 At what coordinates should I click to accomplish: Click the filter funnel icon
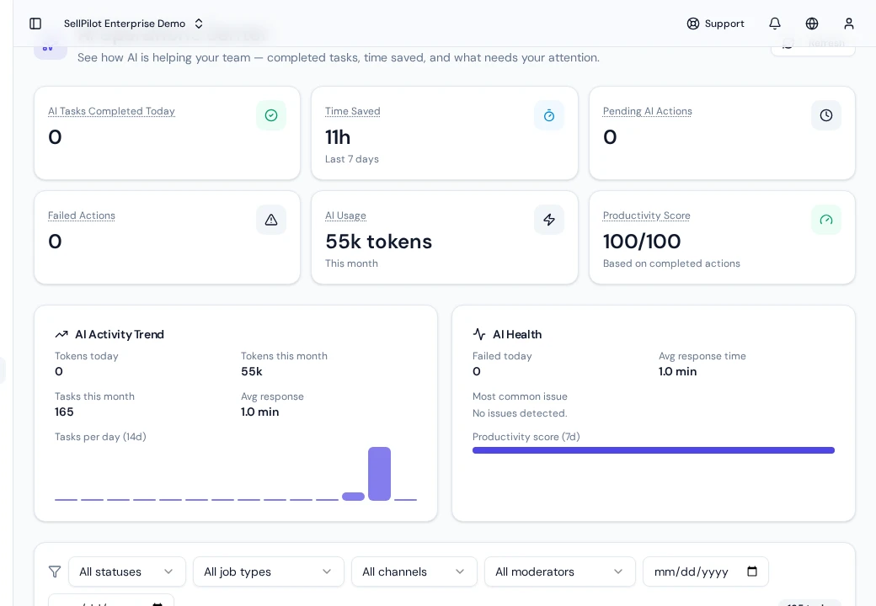[x=55, y=571]
